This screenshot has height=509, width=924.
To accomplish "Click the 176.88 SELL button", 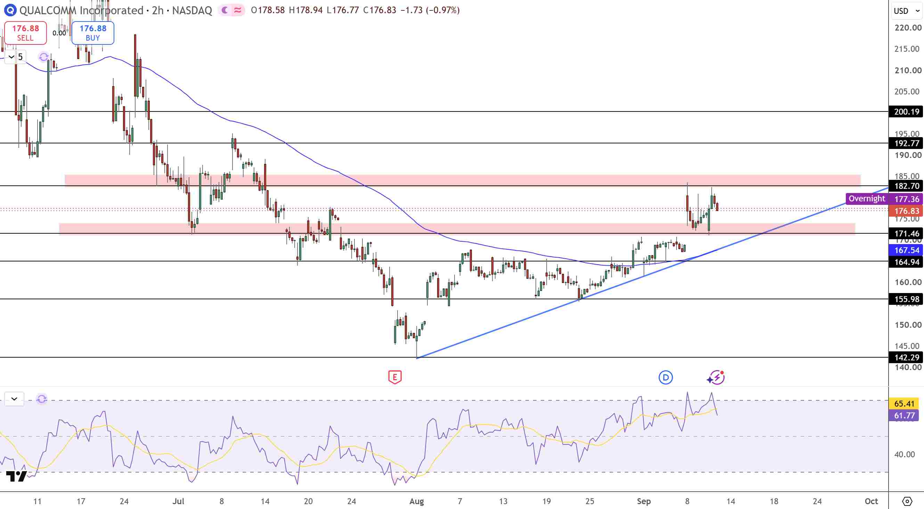I will 25,33.
